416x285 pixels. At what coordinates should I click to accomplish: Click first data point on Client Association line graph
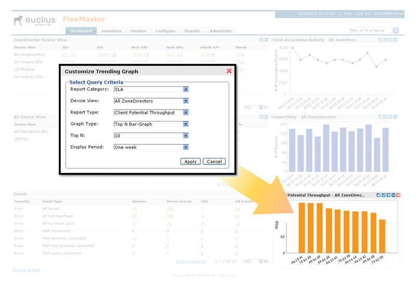pos(293,48)
